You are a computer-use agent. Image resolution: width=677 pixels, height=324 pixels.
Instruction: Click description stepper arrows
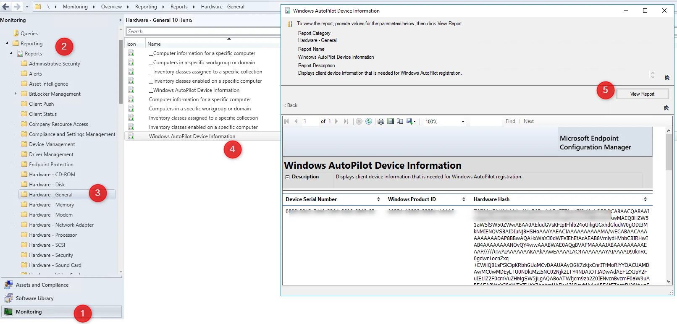[653, 75]
